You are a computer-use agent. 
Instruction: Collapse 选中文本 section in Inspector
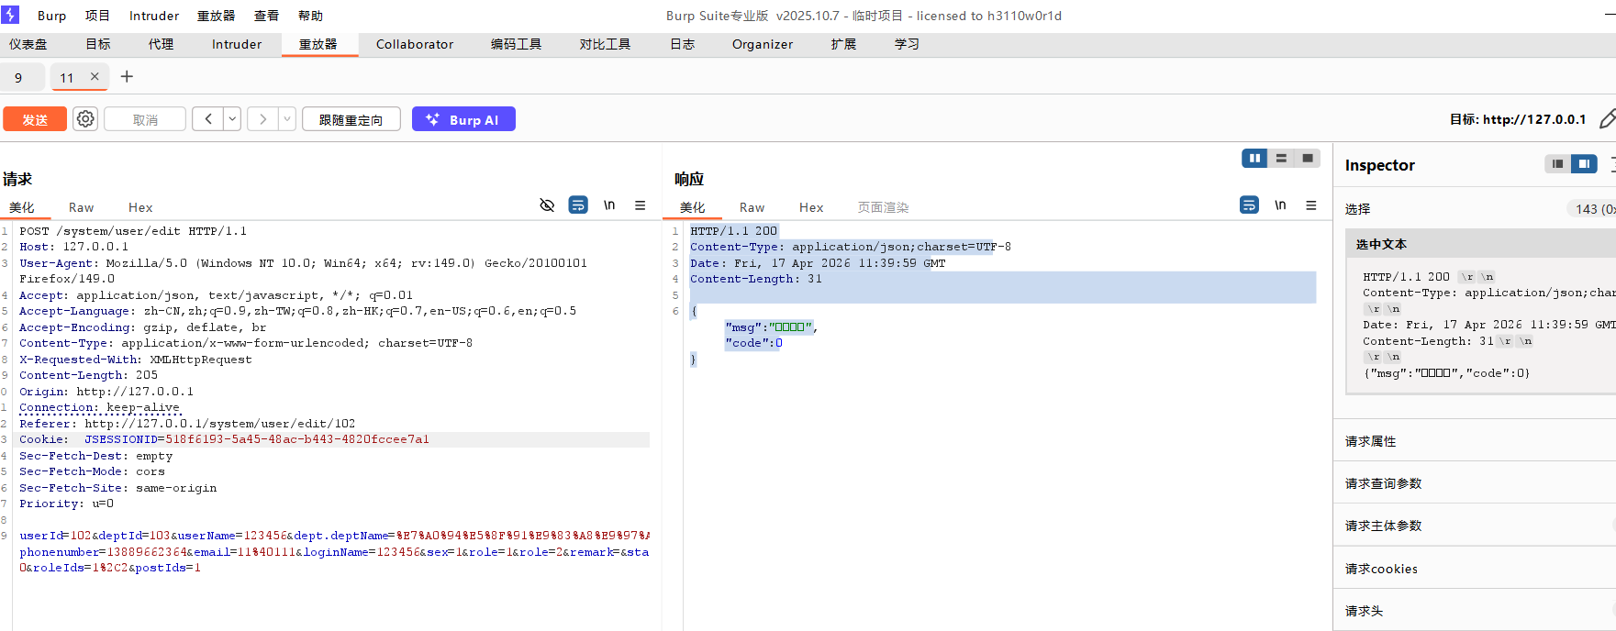(x=1480, y=244)
